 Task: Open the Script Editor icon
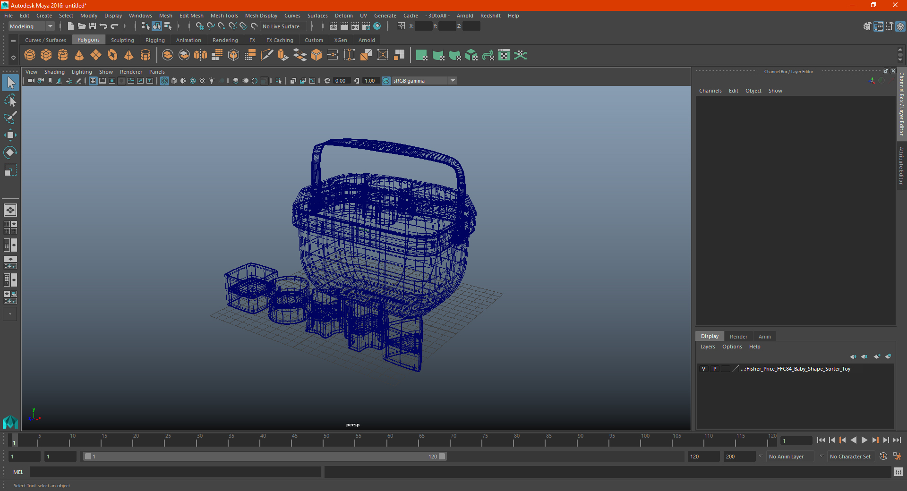(x=898, y=472)
